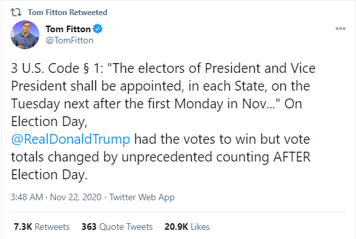This screenshot has width=356, height=239.
Task: Open the three-dot more options menu
Action: [x=340, y=29]
